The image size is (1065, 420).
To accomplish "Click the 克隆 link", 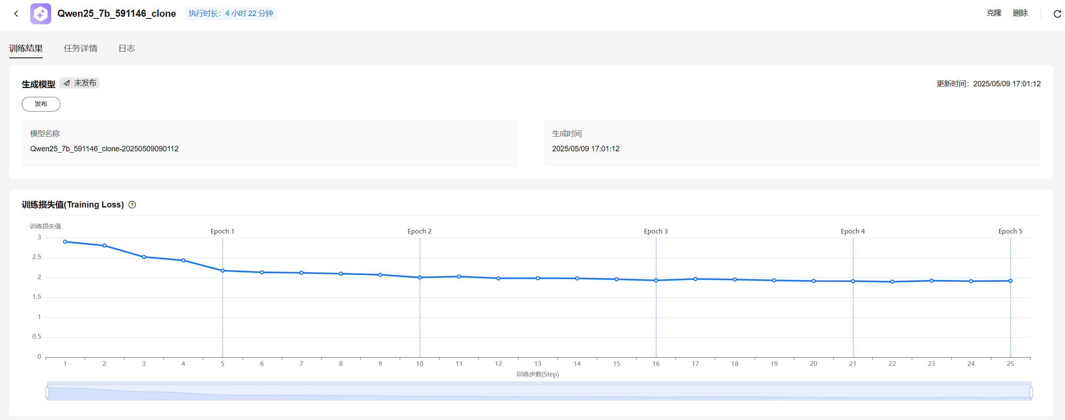I will (x=994, y=13).
